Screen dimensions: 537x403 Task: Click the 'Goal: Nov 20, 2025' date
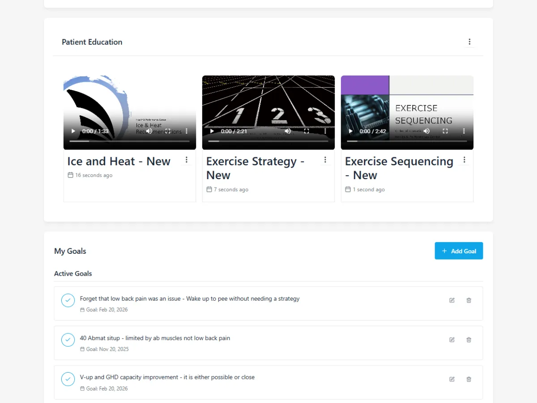pyautogui.click(x=107, y=349)
